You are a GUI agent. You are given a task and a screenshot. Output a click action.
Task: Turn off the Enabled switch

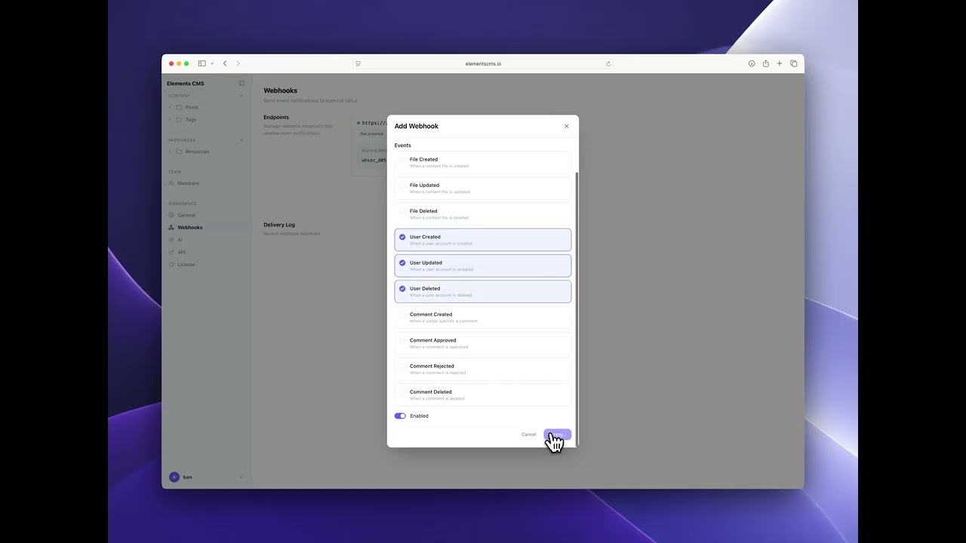tap(400, 416)
